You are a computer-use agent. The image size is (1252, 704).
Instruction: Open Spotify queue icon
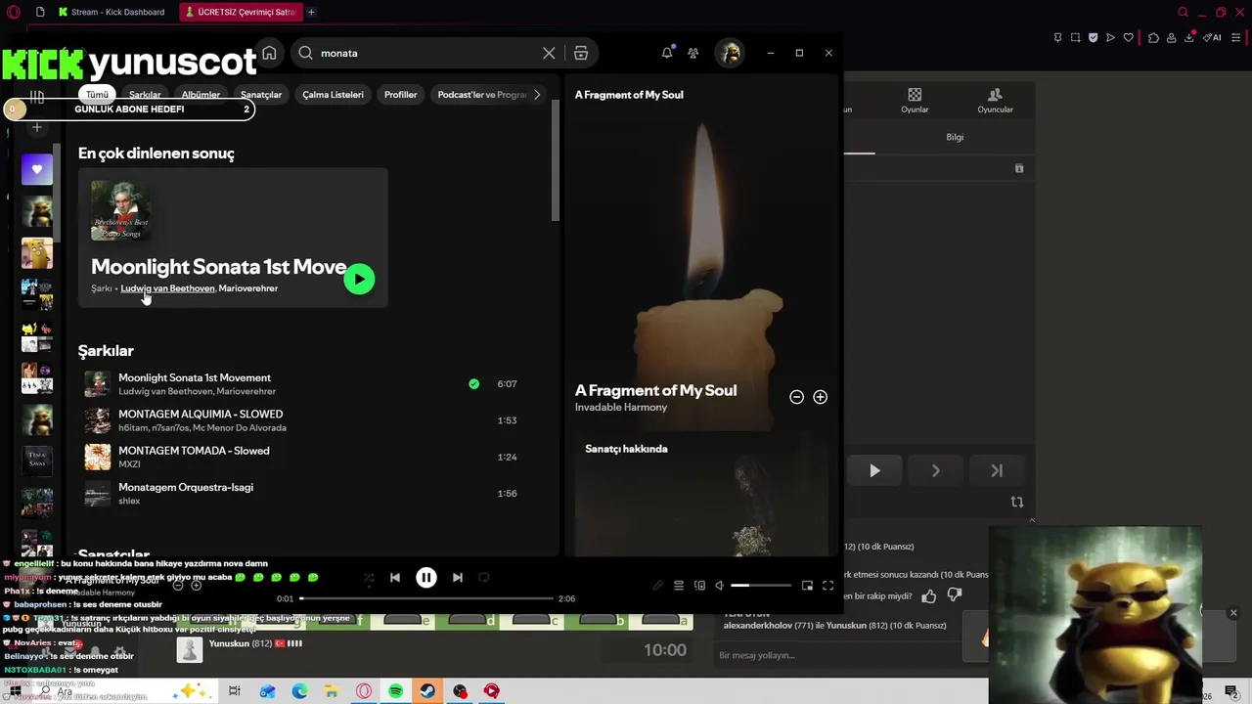pyautogui.click(x=678, y=586)
